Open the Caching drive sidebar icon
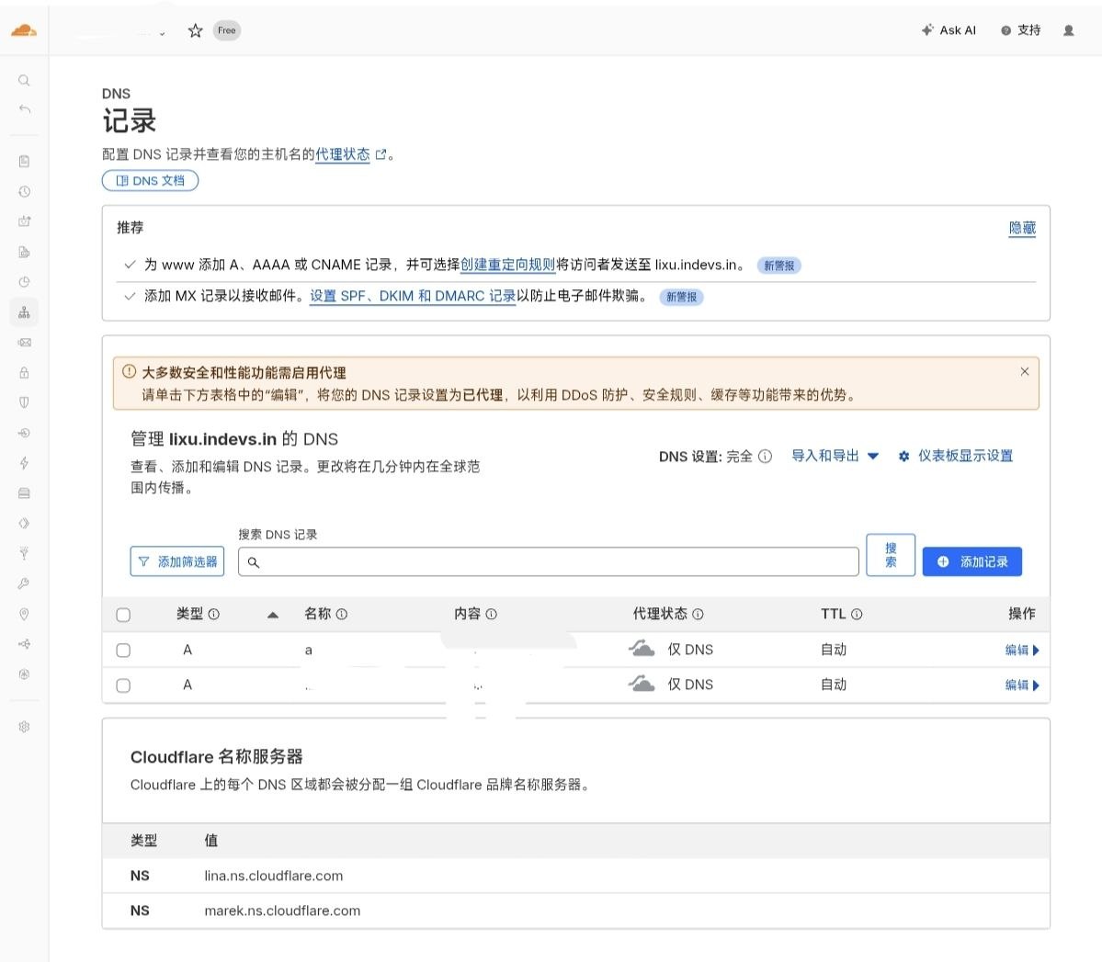Image resolution: width=1102 pixels, height=962 pixels. pos(24,492)
